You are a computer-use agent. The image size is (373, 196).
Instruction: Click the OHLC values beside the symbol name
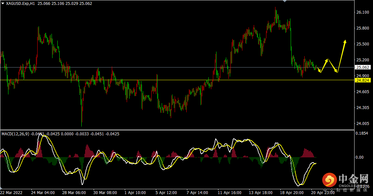coord(65,4)
